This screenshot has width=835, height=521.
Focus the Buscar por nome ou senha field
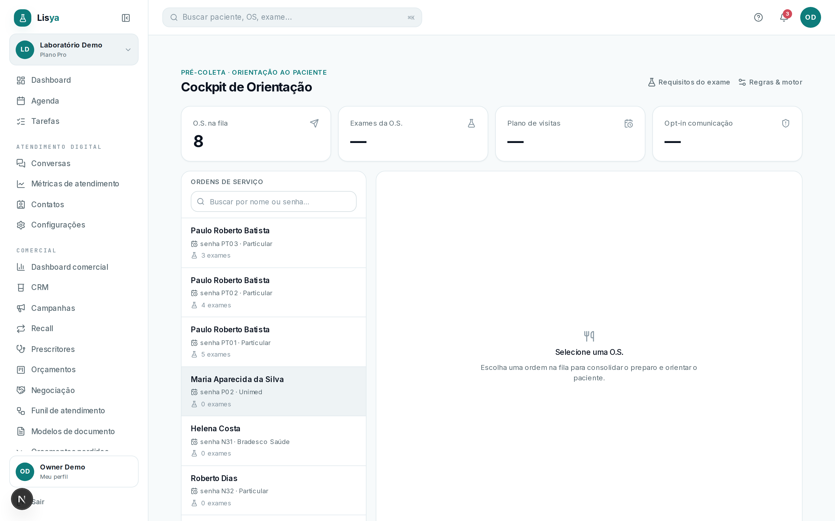point(273,201)
